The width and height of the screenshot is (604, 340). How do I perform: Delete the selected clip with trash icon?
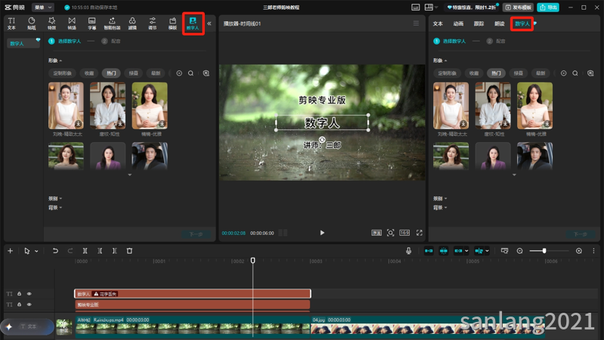click(x=129, y=251)
